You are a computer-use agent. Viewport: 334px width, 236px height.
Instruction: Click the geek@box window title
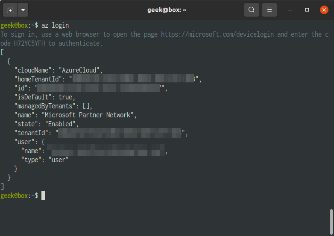[x=167, y=10]
